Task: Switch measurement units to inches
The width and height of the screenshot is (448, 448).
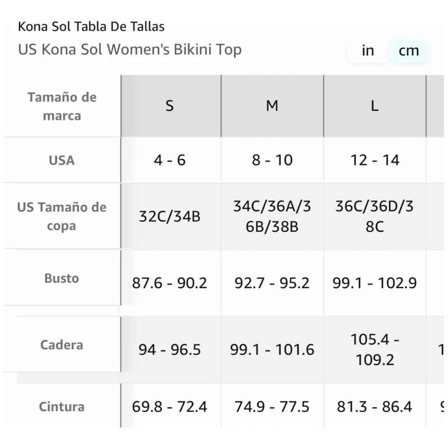Action: pos(367,51)
